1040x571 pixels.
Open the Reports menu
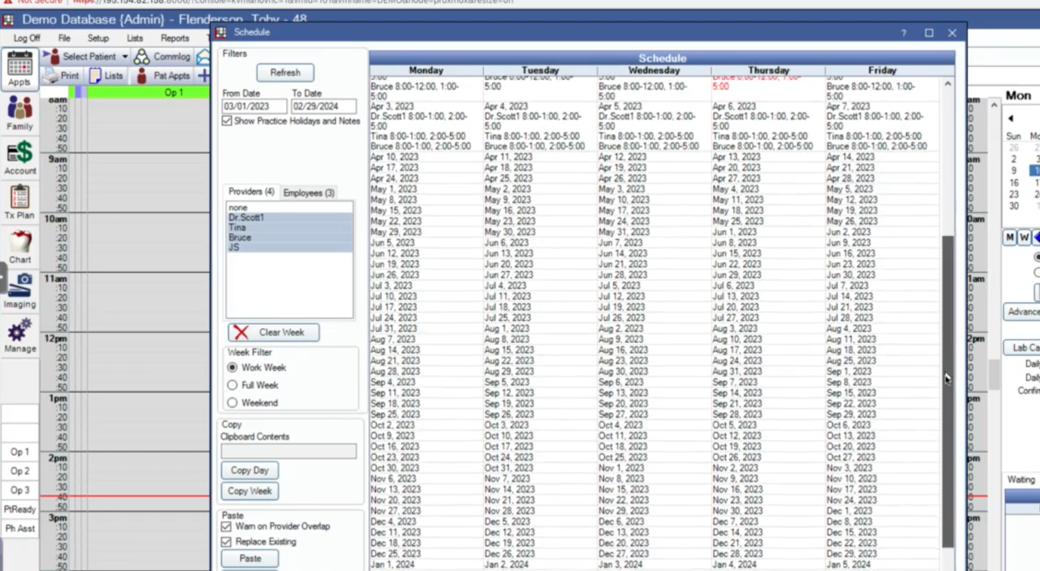pos(174,38)
